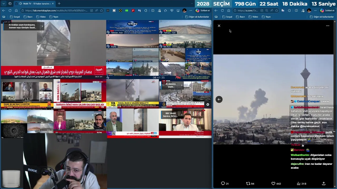Open the tab actions dropdown menu
337x189 pixels.
[x=3, y=4]
